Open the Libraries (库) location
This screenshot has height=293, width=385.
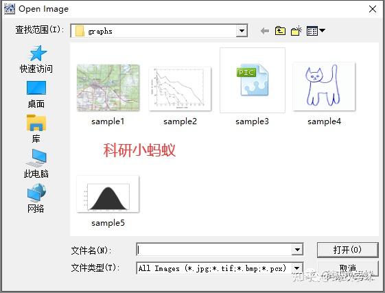pyautogui.click(x=36, y=129)
